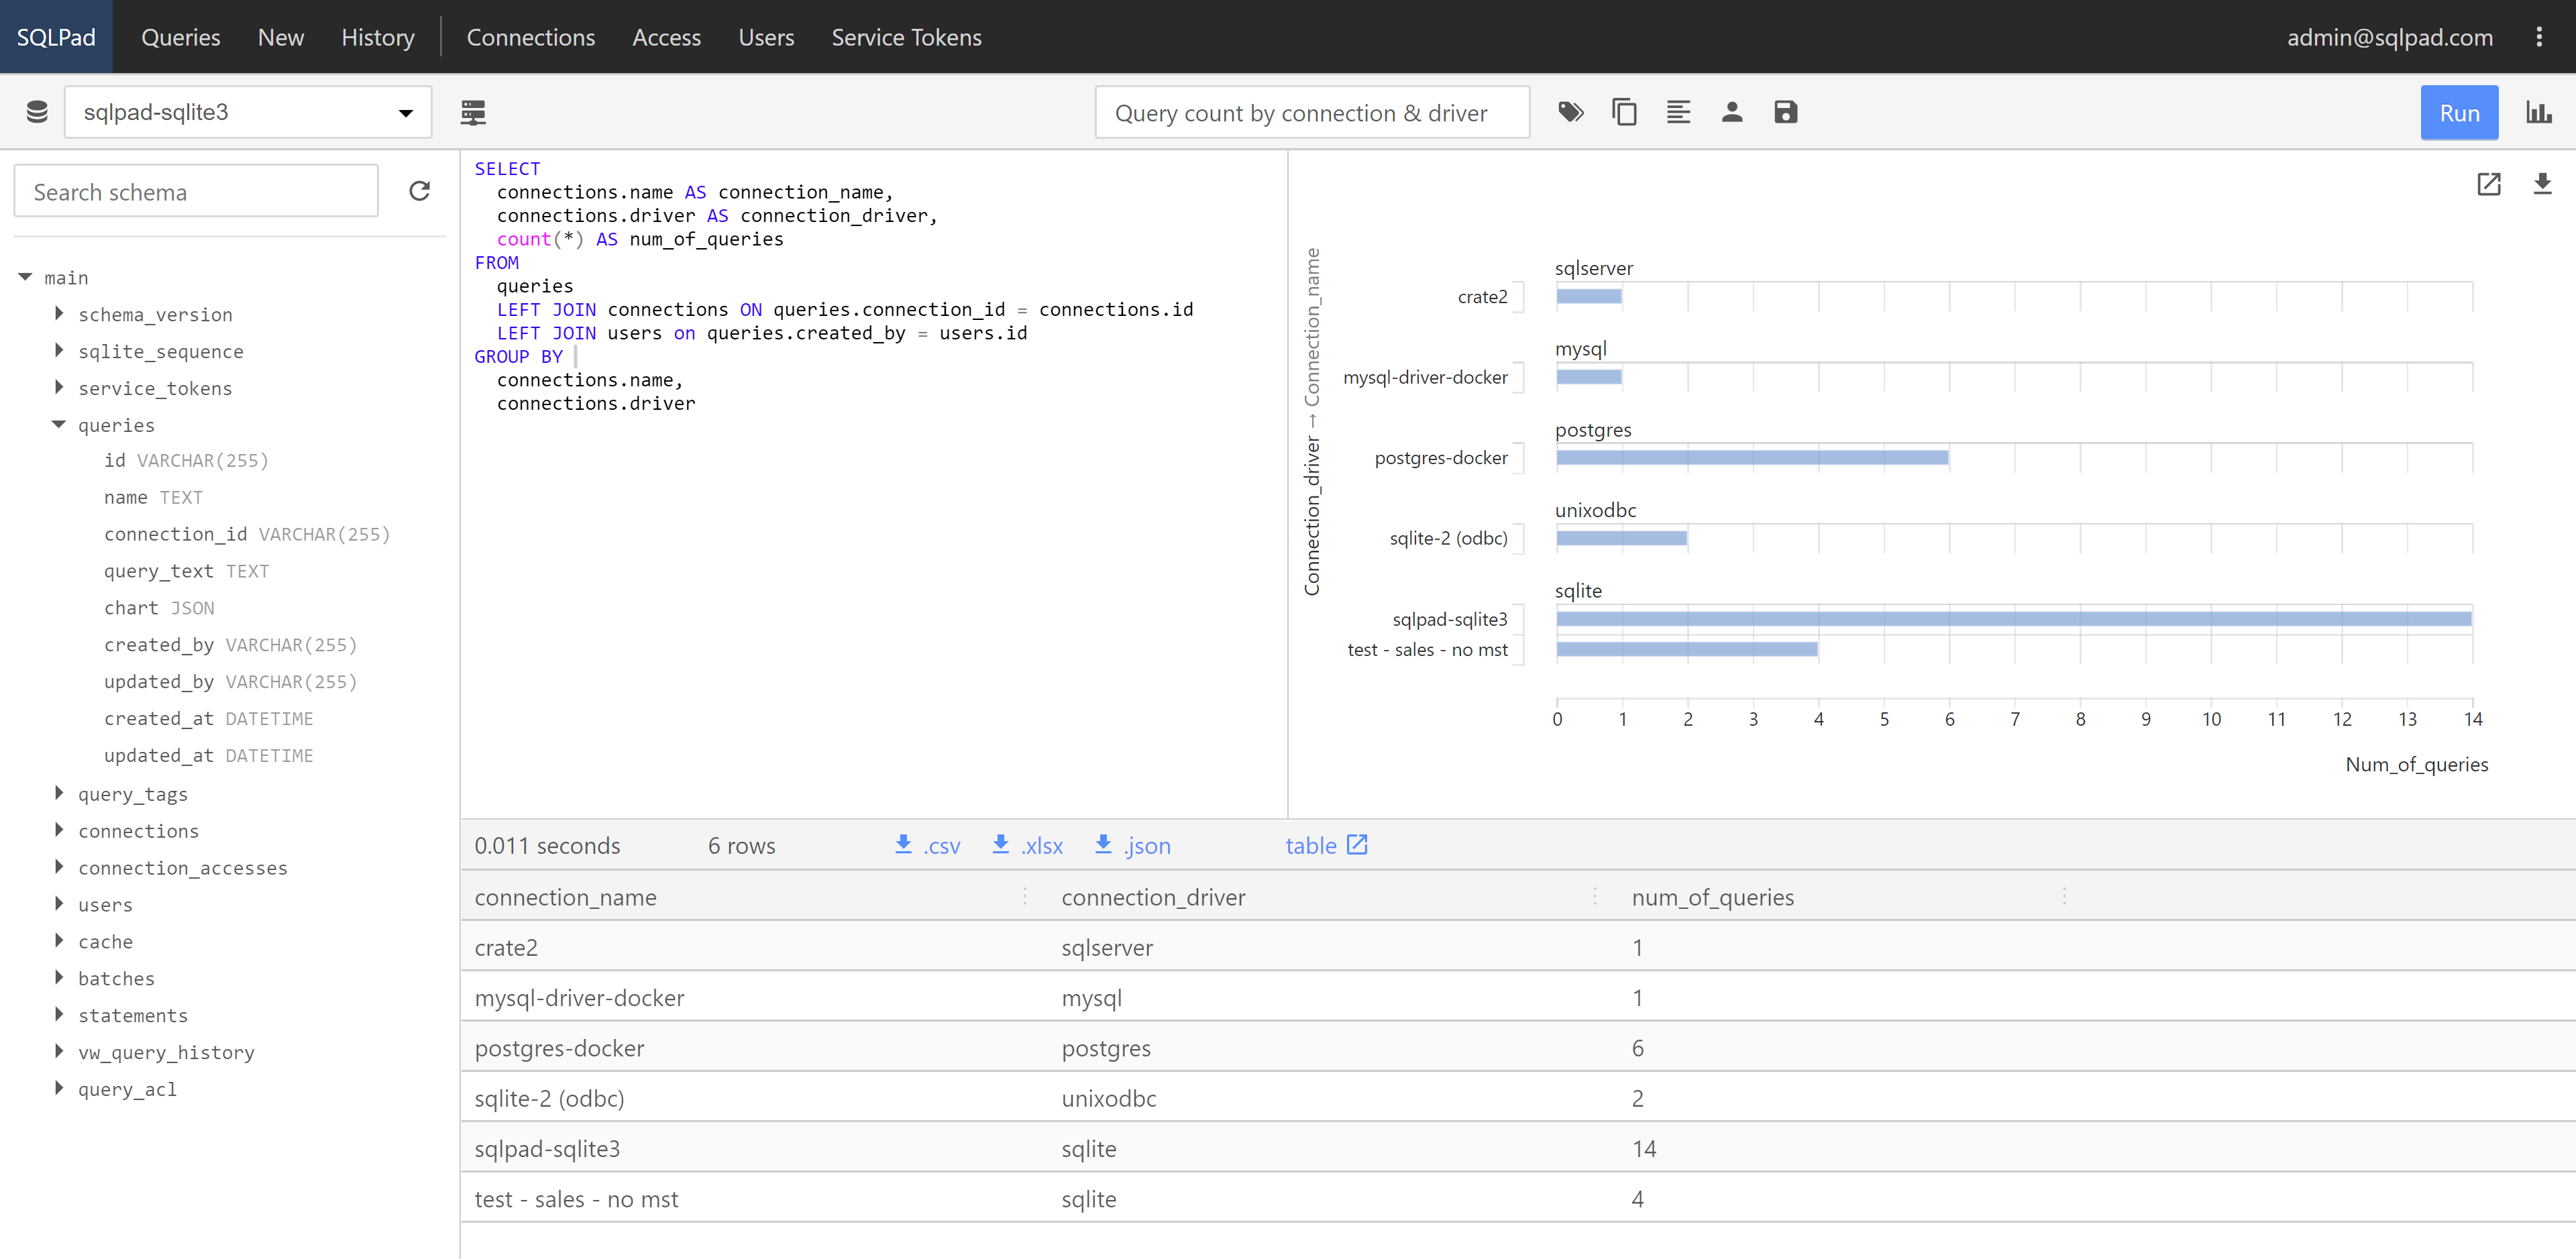2576x1259 pixels.
Task: Collapse the main schema node
Action: coord(25,277)
